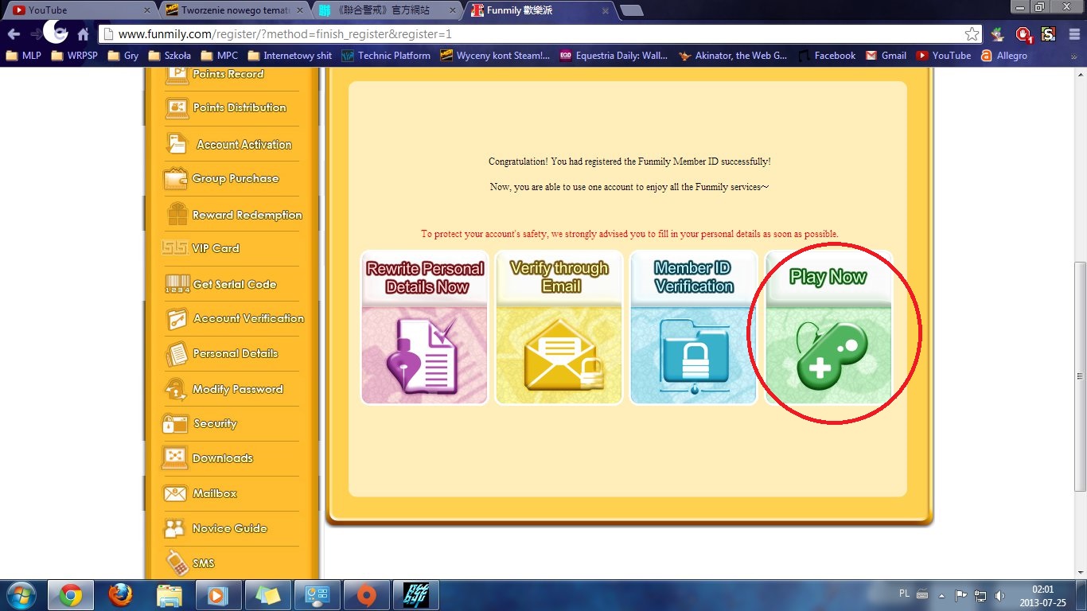
Task: Open Rewrite Personal Details Now tile
Action: coord(424,328)
